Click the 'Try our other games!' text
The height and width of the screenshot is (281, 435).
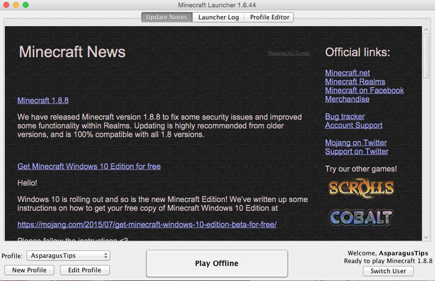point(361,169)
